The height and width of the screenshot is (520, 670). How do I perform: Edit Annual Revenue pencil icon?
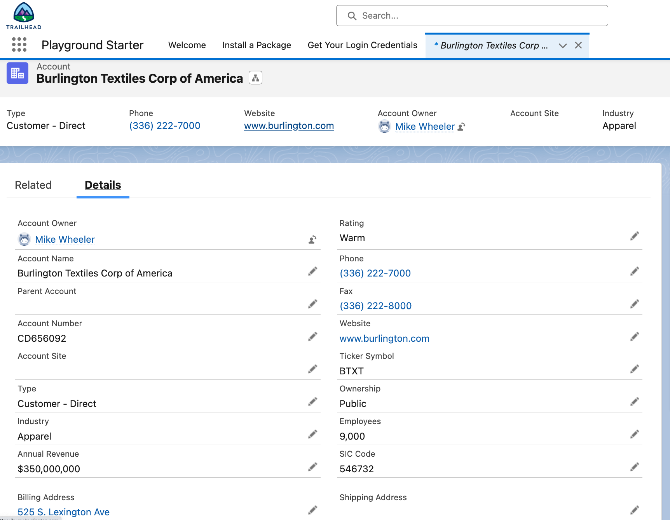pyautogui.click(x=312, y=467)
